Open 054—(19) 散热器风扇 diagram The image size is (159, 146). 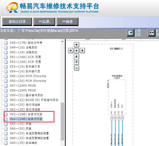(25, 71)
